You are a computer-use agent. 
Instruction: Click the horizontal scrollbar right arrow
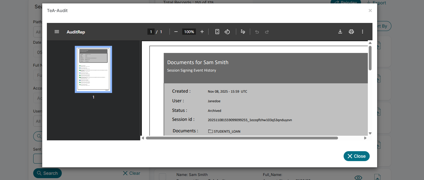(365, 138)
